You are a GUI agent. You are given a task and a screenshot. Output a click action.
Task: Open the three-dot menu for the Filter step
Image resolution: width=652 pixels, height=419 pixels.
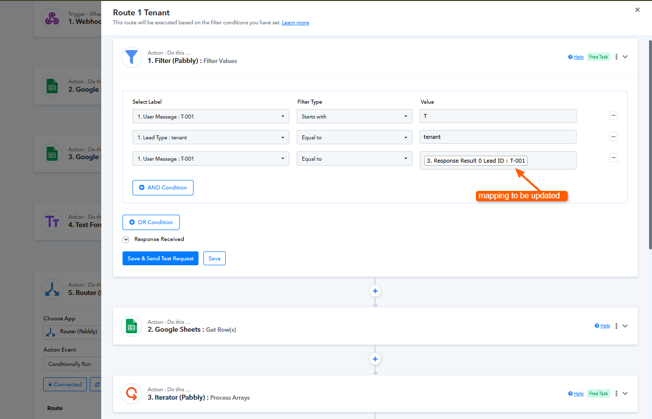click(x=616, y=57)
